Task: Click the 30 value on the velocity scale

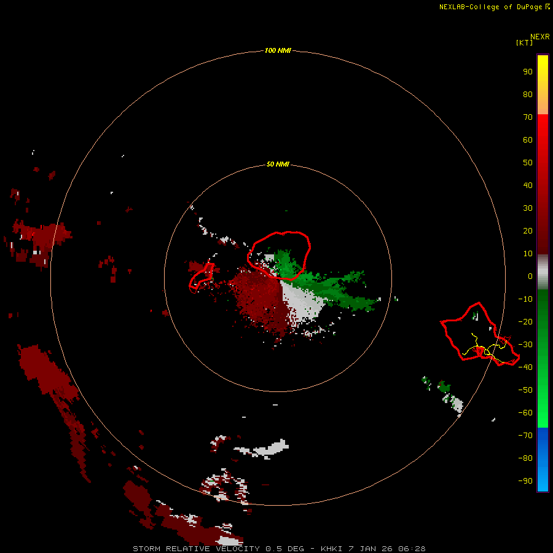Action: (x=528, y=208)
